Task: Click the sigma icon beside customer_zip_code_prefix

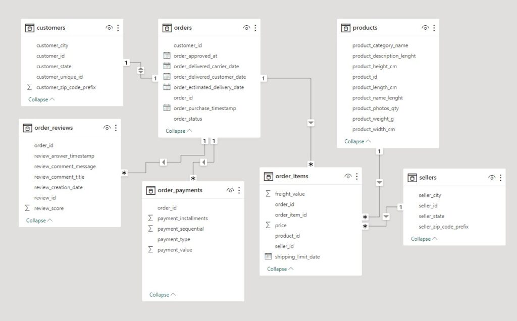Action: pyautogui.click(x=29, y=87)
